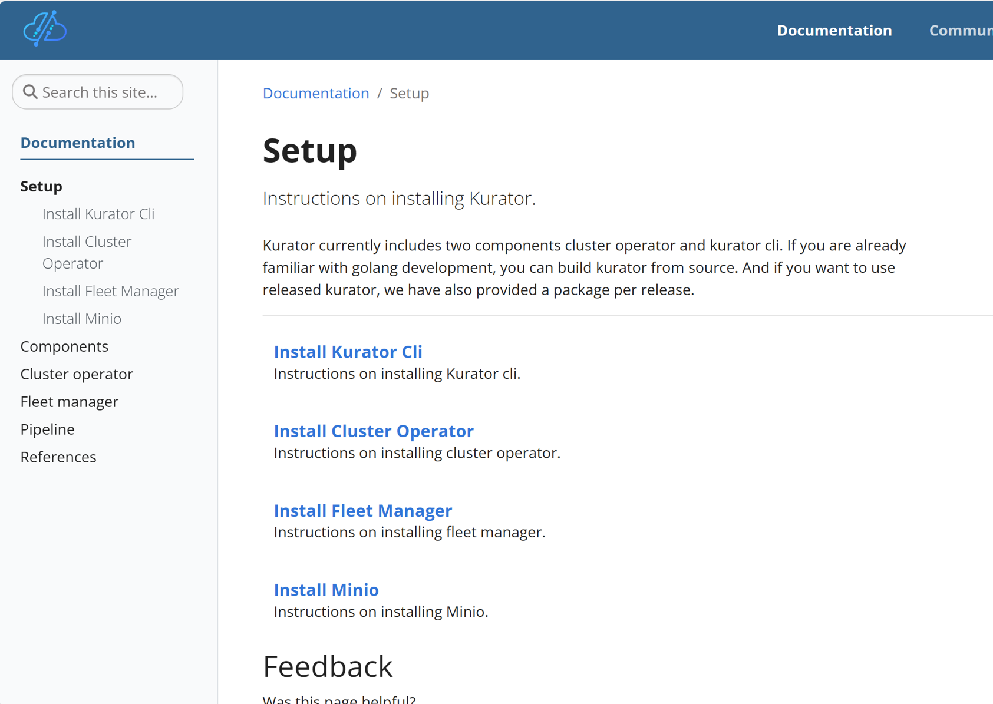The height and width of the screenshot is (704, 993).
Task: Go to Fleet manager sidebar section
Action: click(70, 402)
